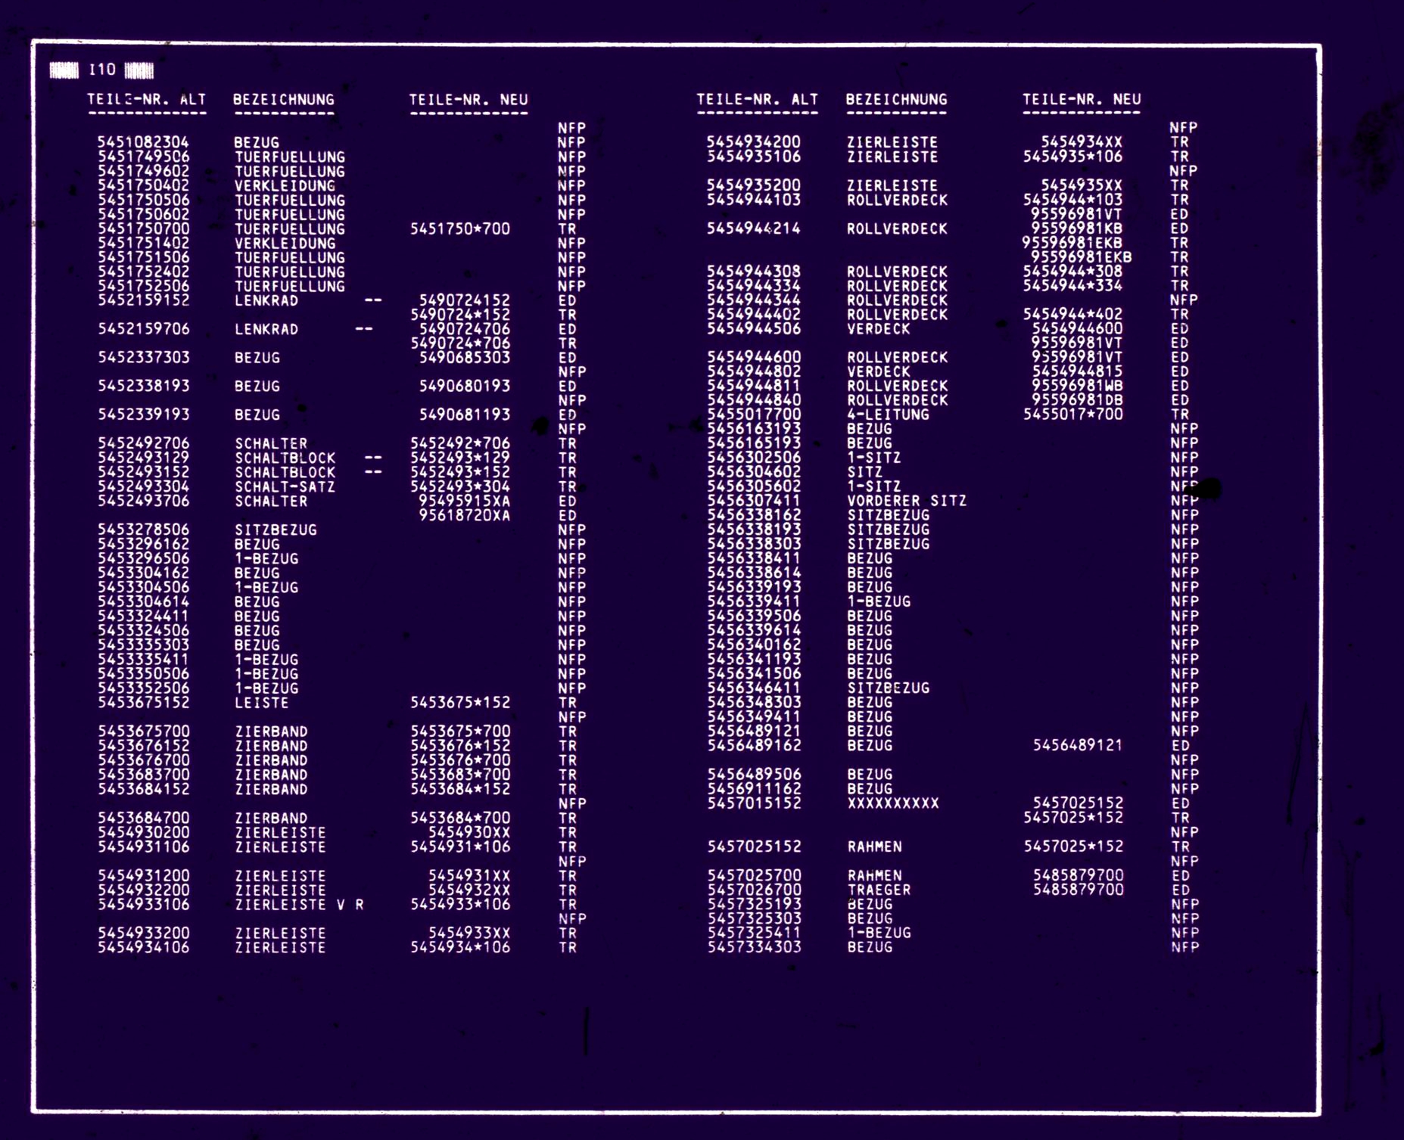
Task: Click the barcode block right of I10
Action: [x=139, y=71]
